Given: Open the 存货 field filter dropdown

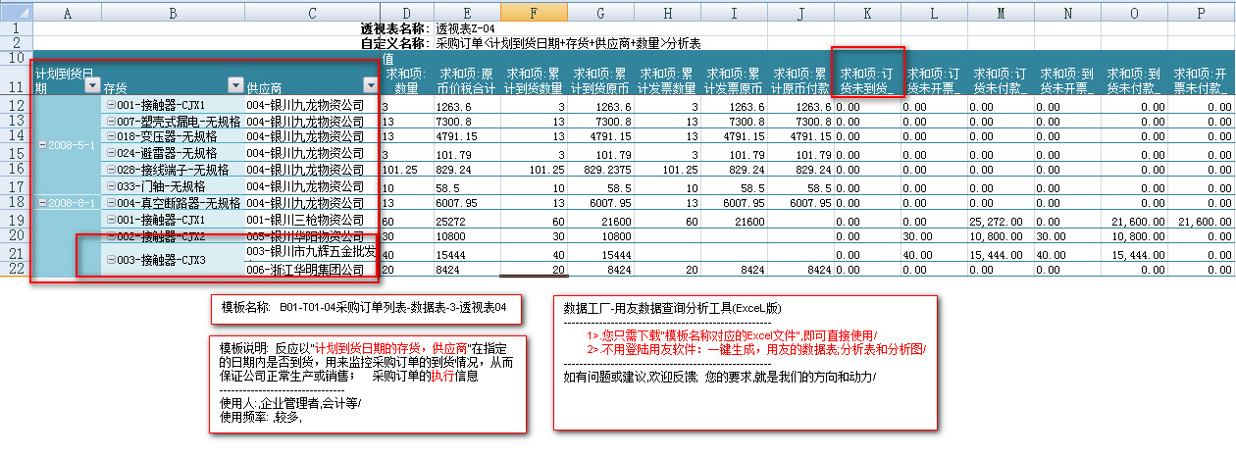Looking at the screenshot, I should [x=234, y=85].
